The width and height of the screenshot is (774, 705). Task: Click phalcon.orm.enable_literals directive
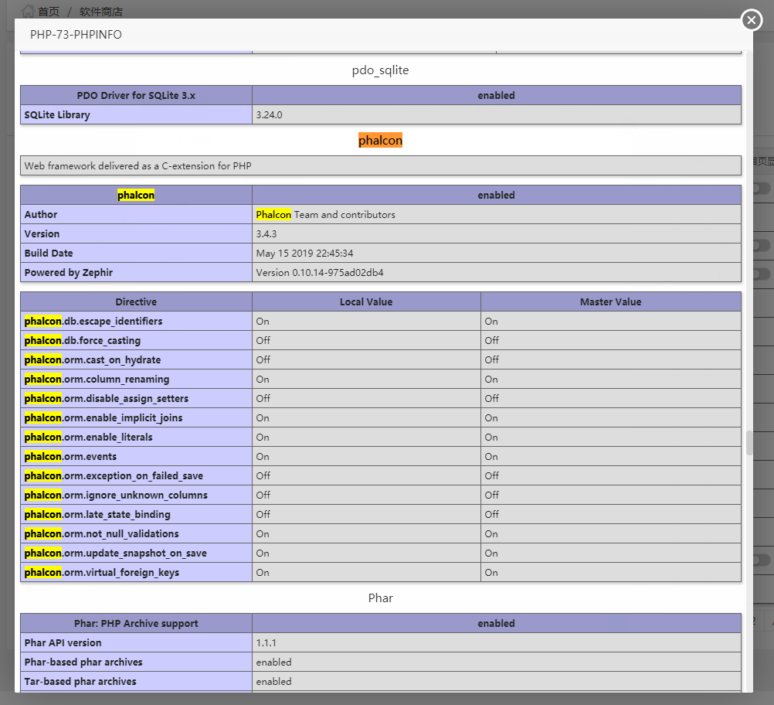88,438
